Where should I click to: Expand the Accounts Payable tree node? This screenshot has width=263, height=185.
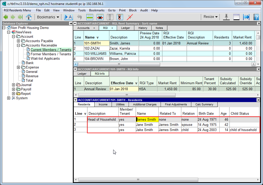pos(18,41)
